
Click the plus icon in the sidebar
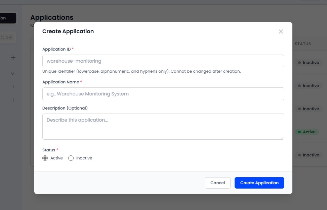(x=13, y=57)
